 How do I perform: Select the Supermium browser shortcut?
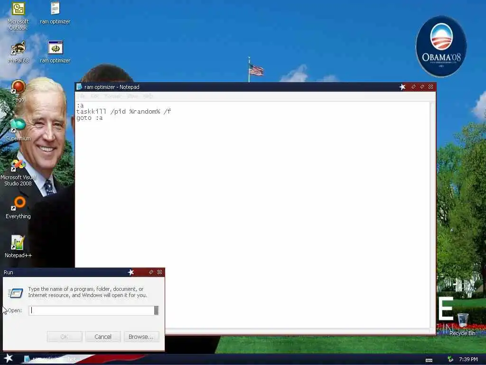(19, 130)
